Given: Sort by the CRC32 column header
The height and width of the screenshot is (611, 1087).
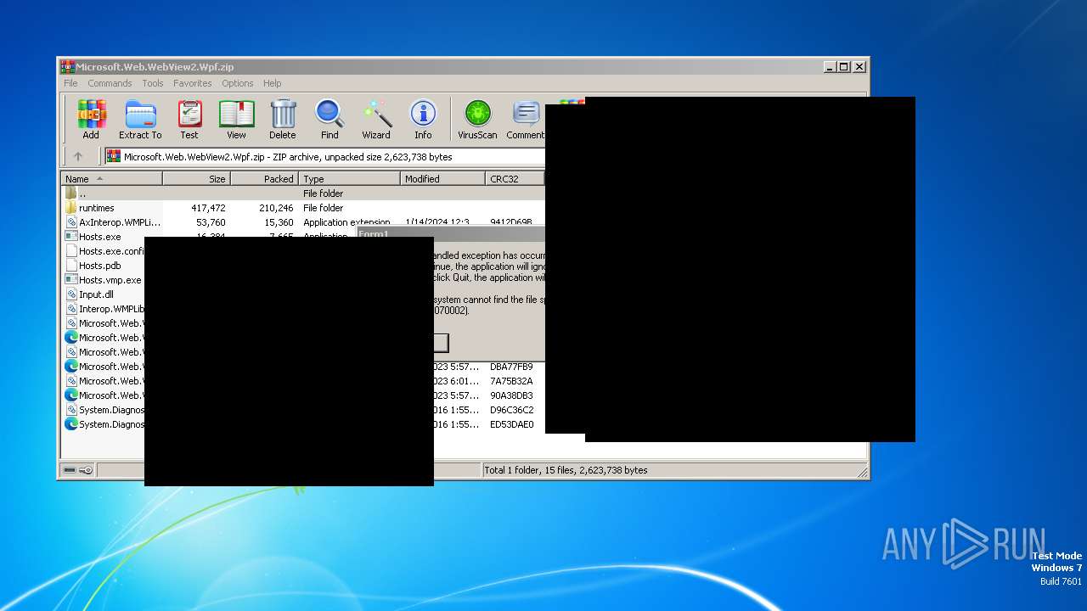Looking at the screenshot, I should 515,179.
